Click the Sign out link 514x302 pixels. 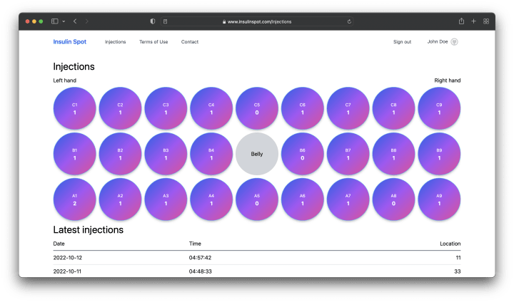tap(402, 42)
